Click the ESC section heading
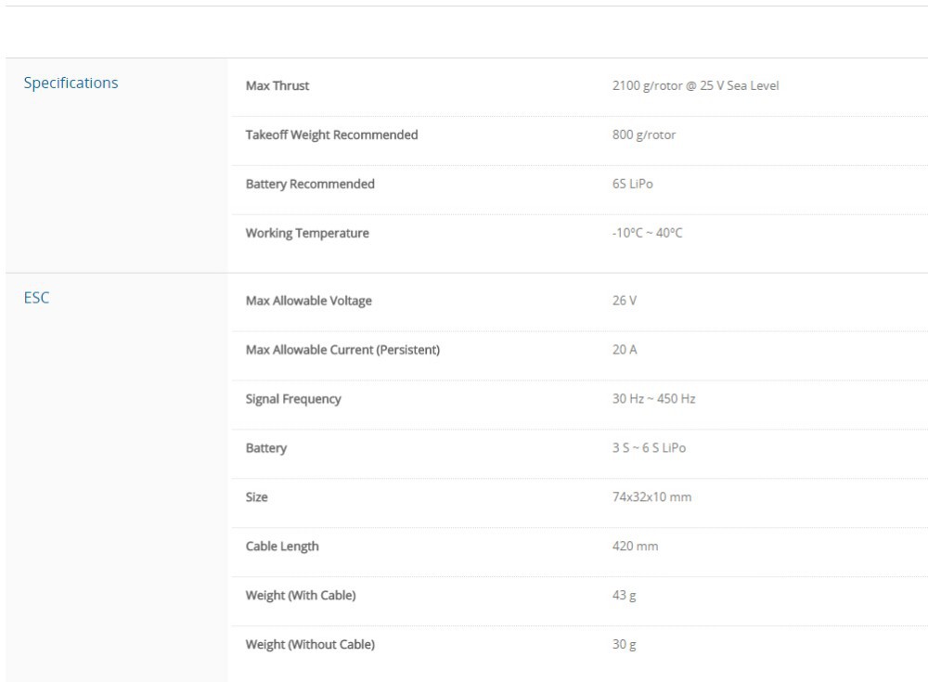The width and height of the screenshot is (928, 682). 36,299
